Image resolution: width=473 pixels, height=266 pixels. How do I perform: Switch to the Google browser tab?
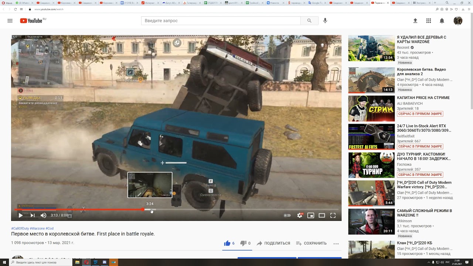click(317, 3)
